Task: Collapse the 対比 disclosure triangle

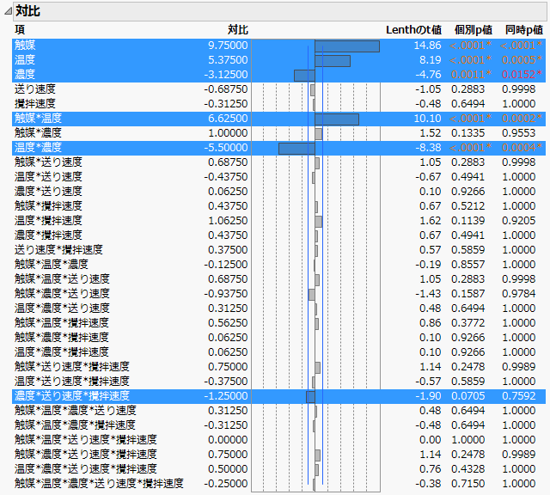Action: 7,11
